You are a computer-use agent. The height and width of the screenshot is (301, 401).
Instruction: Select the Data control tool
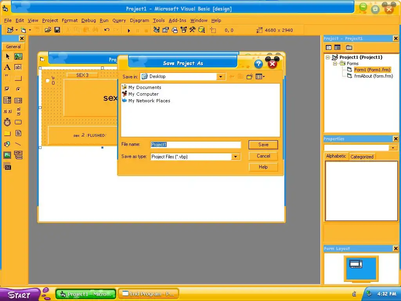click(x=18, y=155)
